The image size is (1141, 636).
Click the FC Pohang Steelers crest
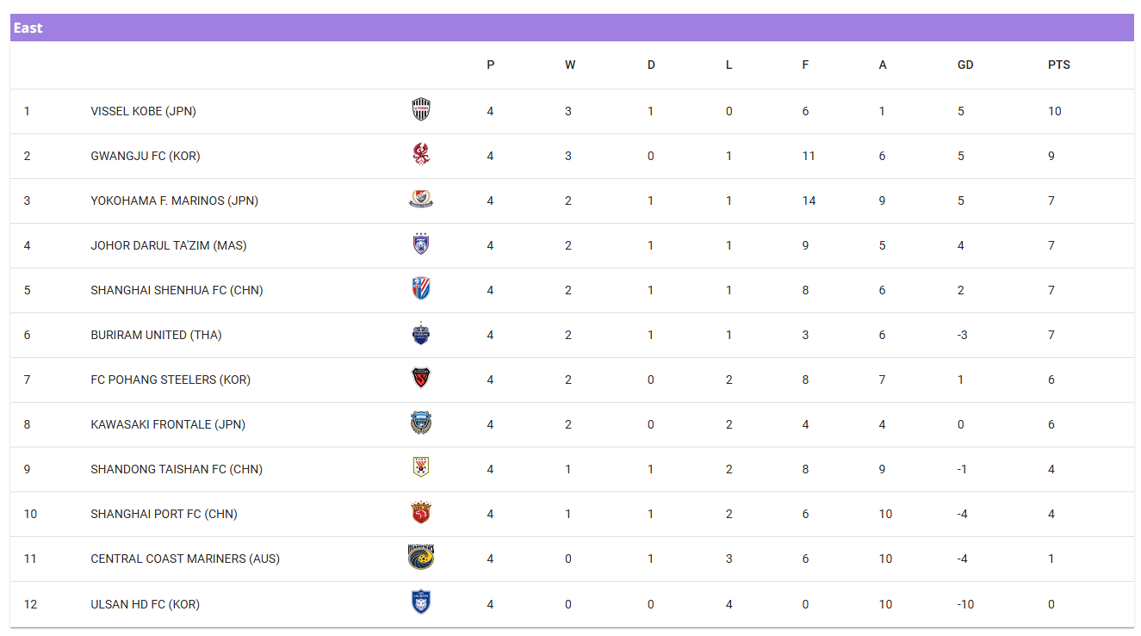(420, 379)
